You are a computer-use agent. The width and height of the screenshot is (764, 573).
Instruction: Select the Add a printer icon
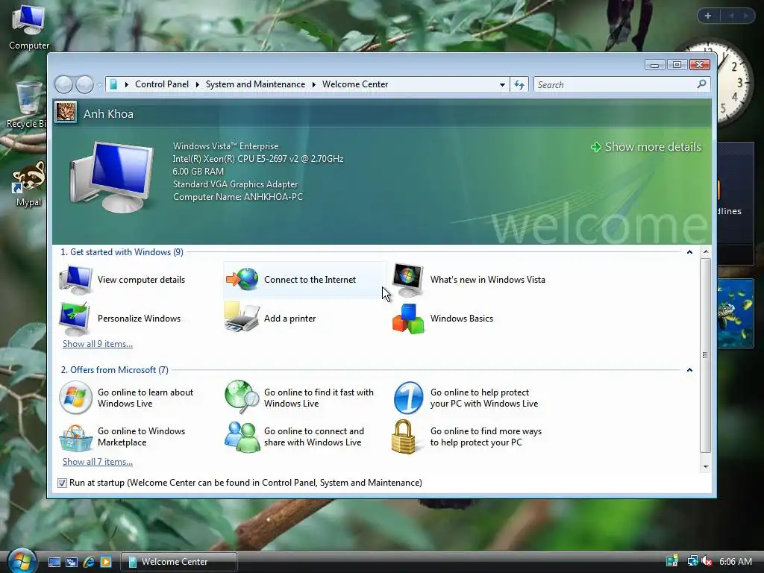(x=242, y=317)
